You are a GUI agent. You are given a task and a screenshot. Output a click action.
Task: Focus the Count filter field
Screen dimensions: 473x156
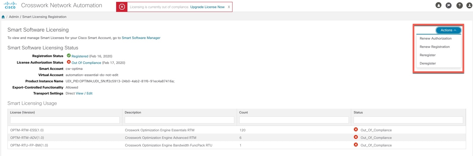(x=294, y=120)
